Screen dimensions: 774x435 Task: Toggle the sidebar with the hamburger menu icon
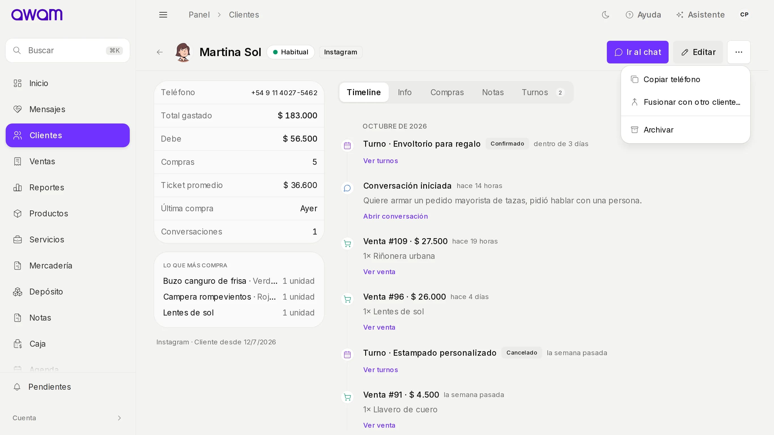(163, 15)
